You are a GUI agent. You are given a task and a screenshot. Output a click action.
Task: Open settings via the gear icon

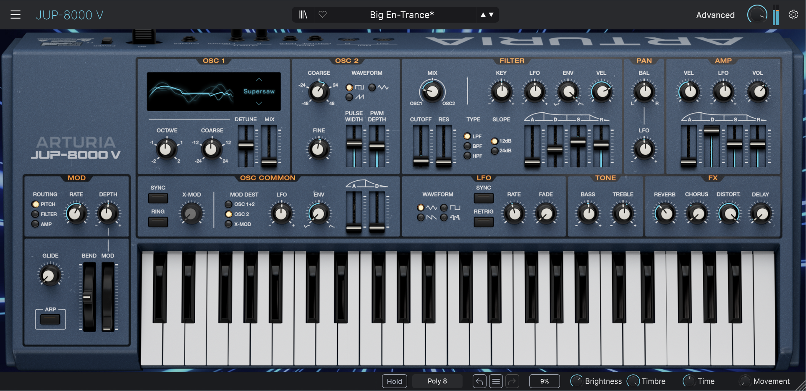coord(794,14)
